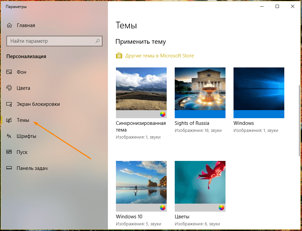The height and width of the screenshot is (231, 302).
Task: Open Другие темы в Microsoft Store link
Action: tap(159, 56)
